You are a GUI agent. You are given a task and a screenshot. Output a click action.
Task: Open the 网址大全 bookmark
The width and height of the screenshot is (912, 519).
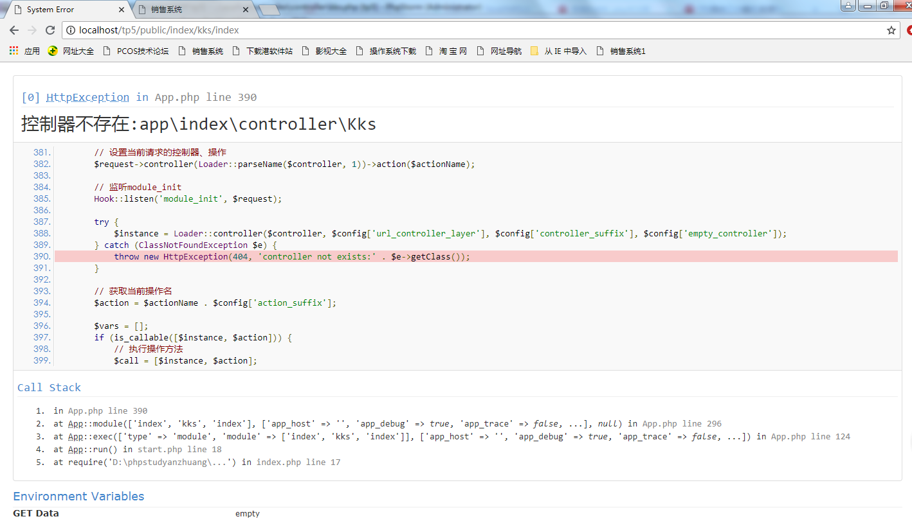tap(71, 51)
